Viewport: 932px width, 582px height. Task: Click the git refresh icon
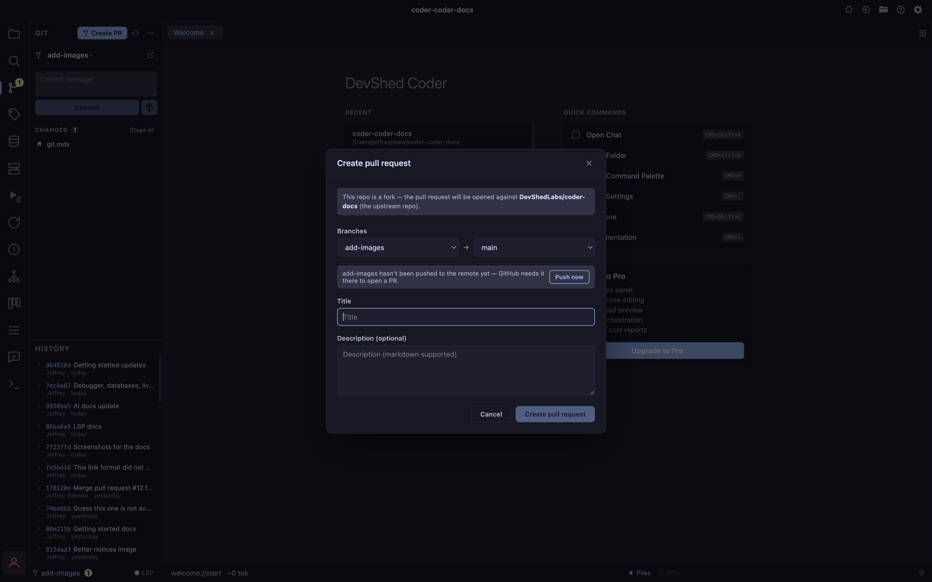click(135, 33)
